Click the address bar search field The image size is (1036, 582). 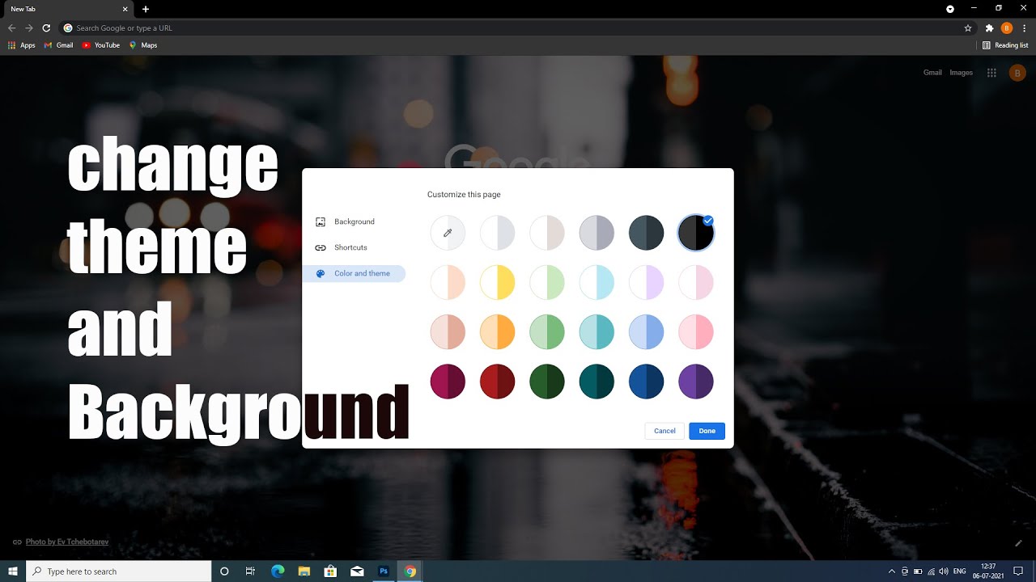tap(518, 27)
